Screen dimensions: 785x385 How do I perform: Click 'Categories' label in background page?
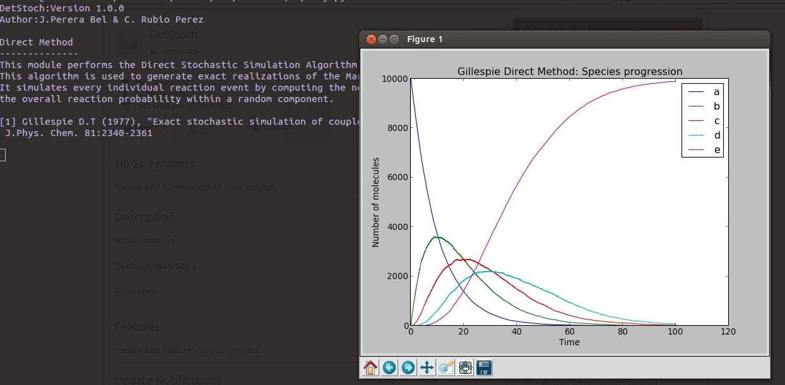click(x=135, y=291)
